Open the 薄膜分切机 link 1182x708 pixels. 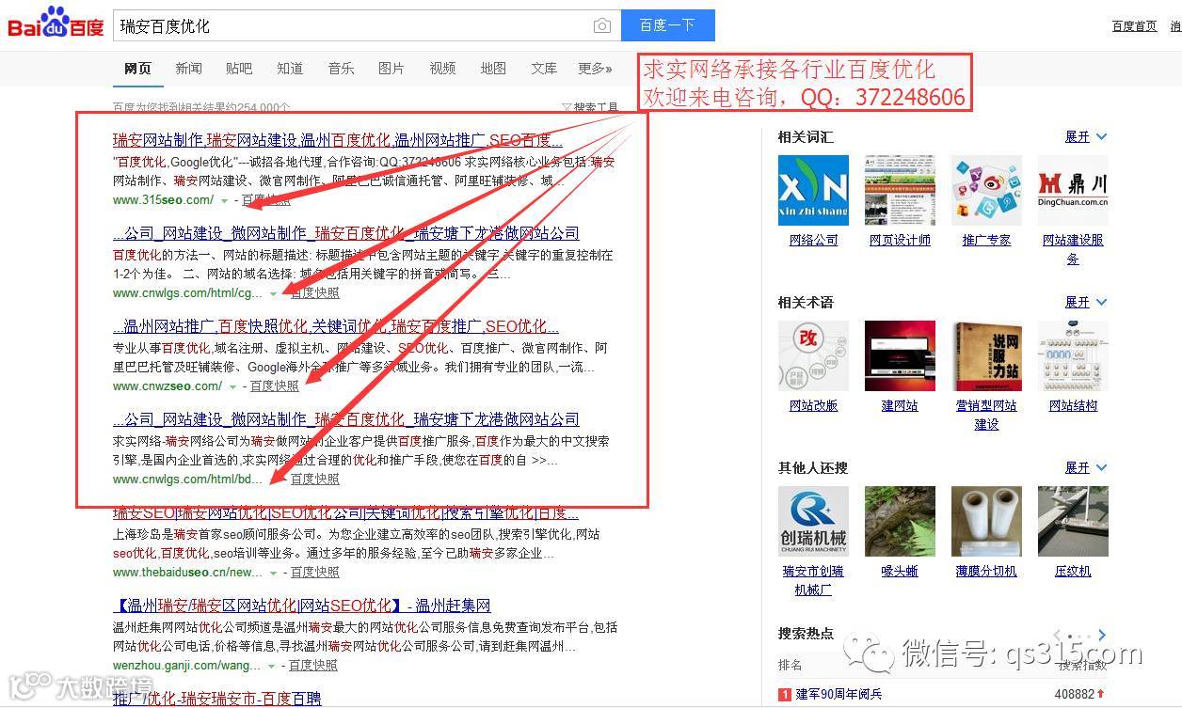coord(986,572)
